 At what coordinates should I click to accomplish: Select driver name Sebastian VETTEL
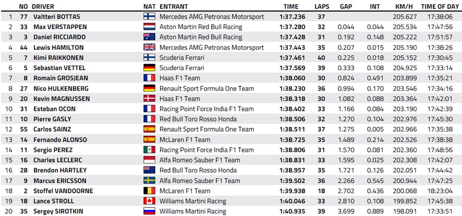pos(59,68)
